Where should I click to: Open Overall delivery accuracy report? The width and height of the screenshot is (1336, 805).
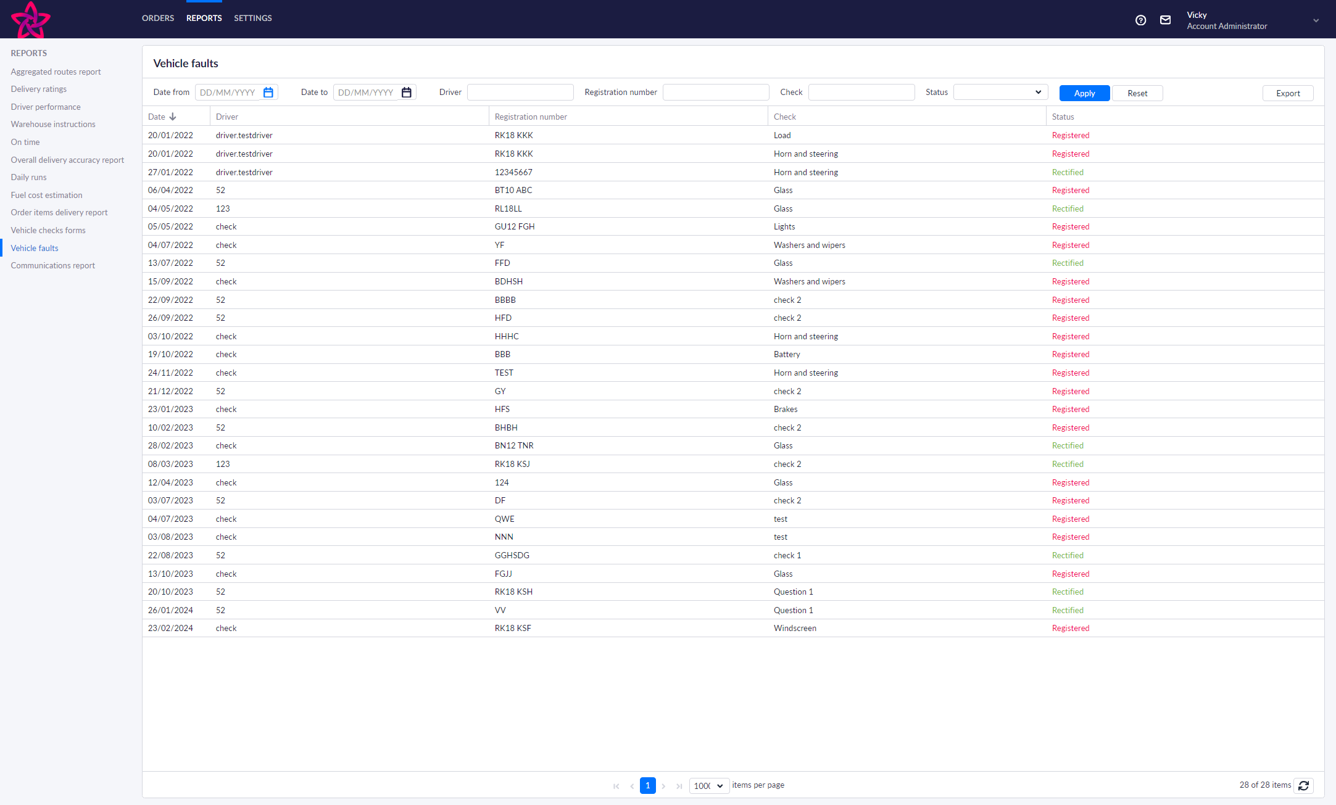pyautogui.click(x=67, y=160)
